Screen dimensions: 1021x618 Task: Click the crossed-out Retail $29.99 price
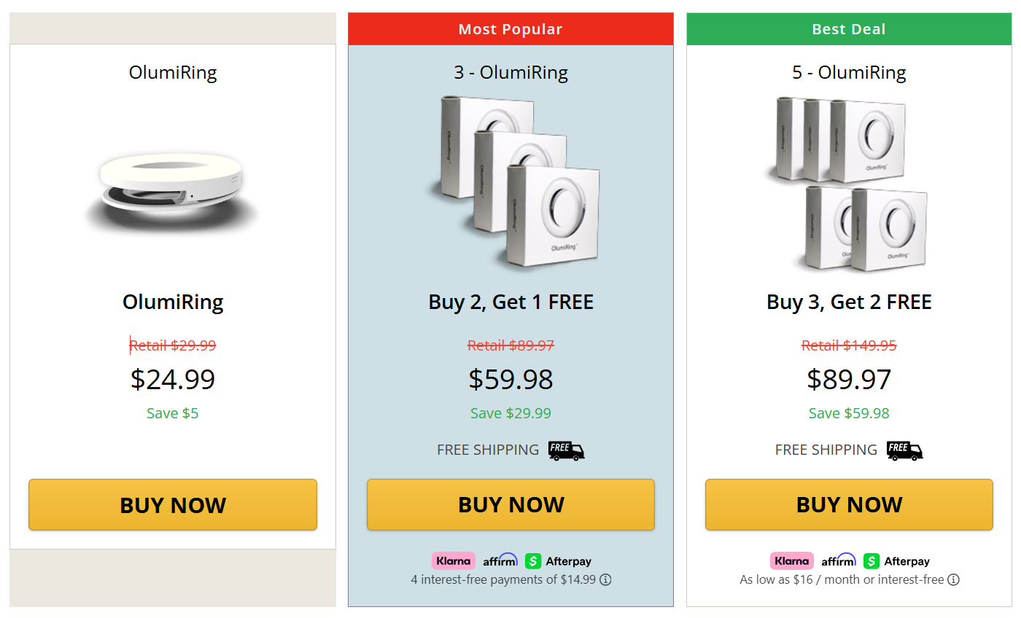(173, 345)
